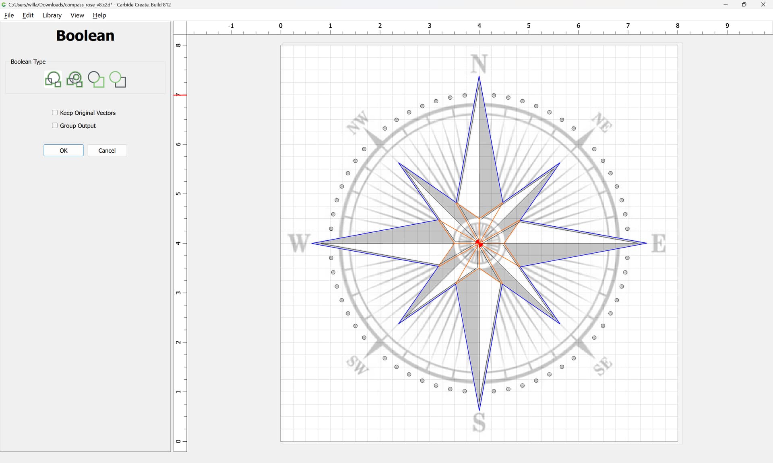The height and width of the screenshot is (463, 773).
Task: Enable Keep Original Vectors checkbox
Action: click(55, 113)
